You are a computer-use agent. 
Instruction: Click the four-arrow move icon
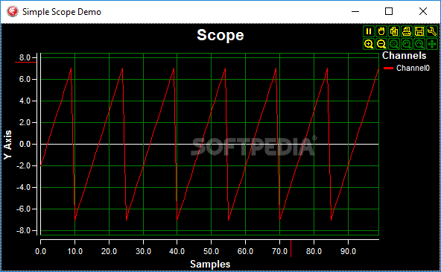click(x=432, y=44)
